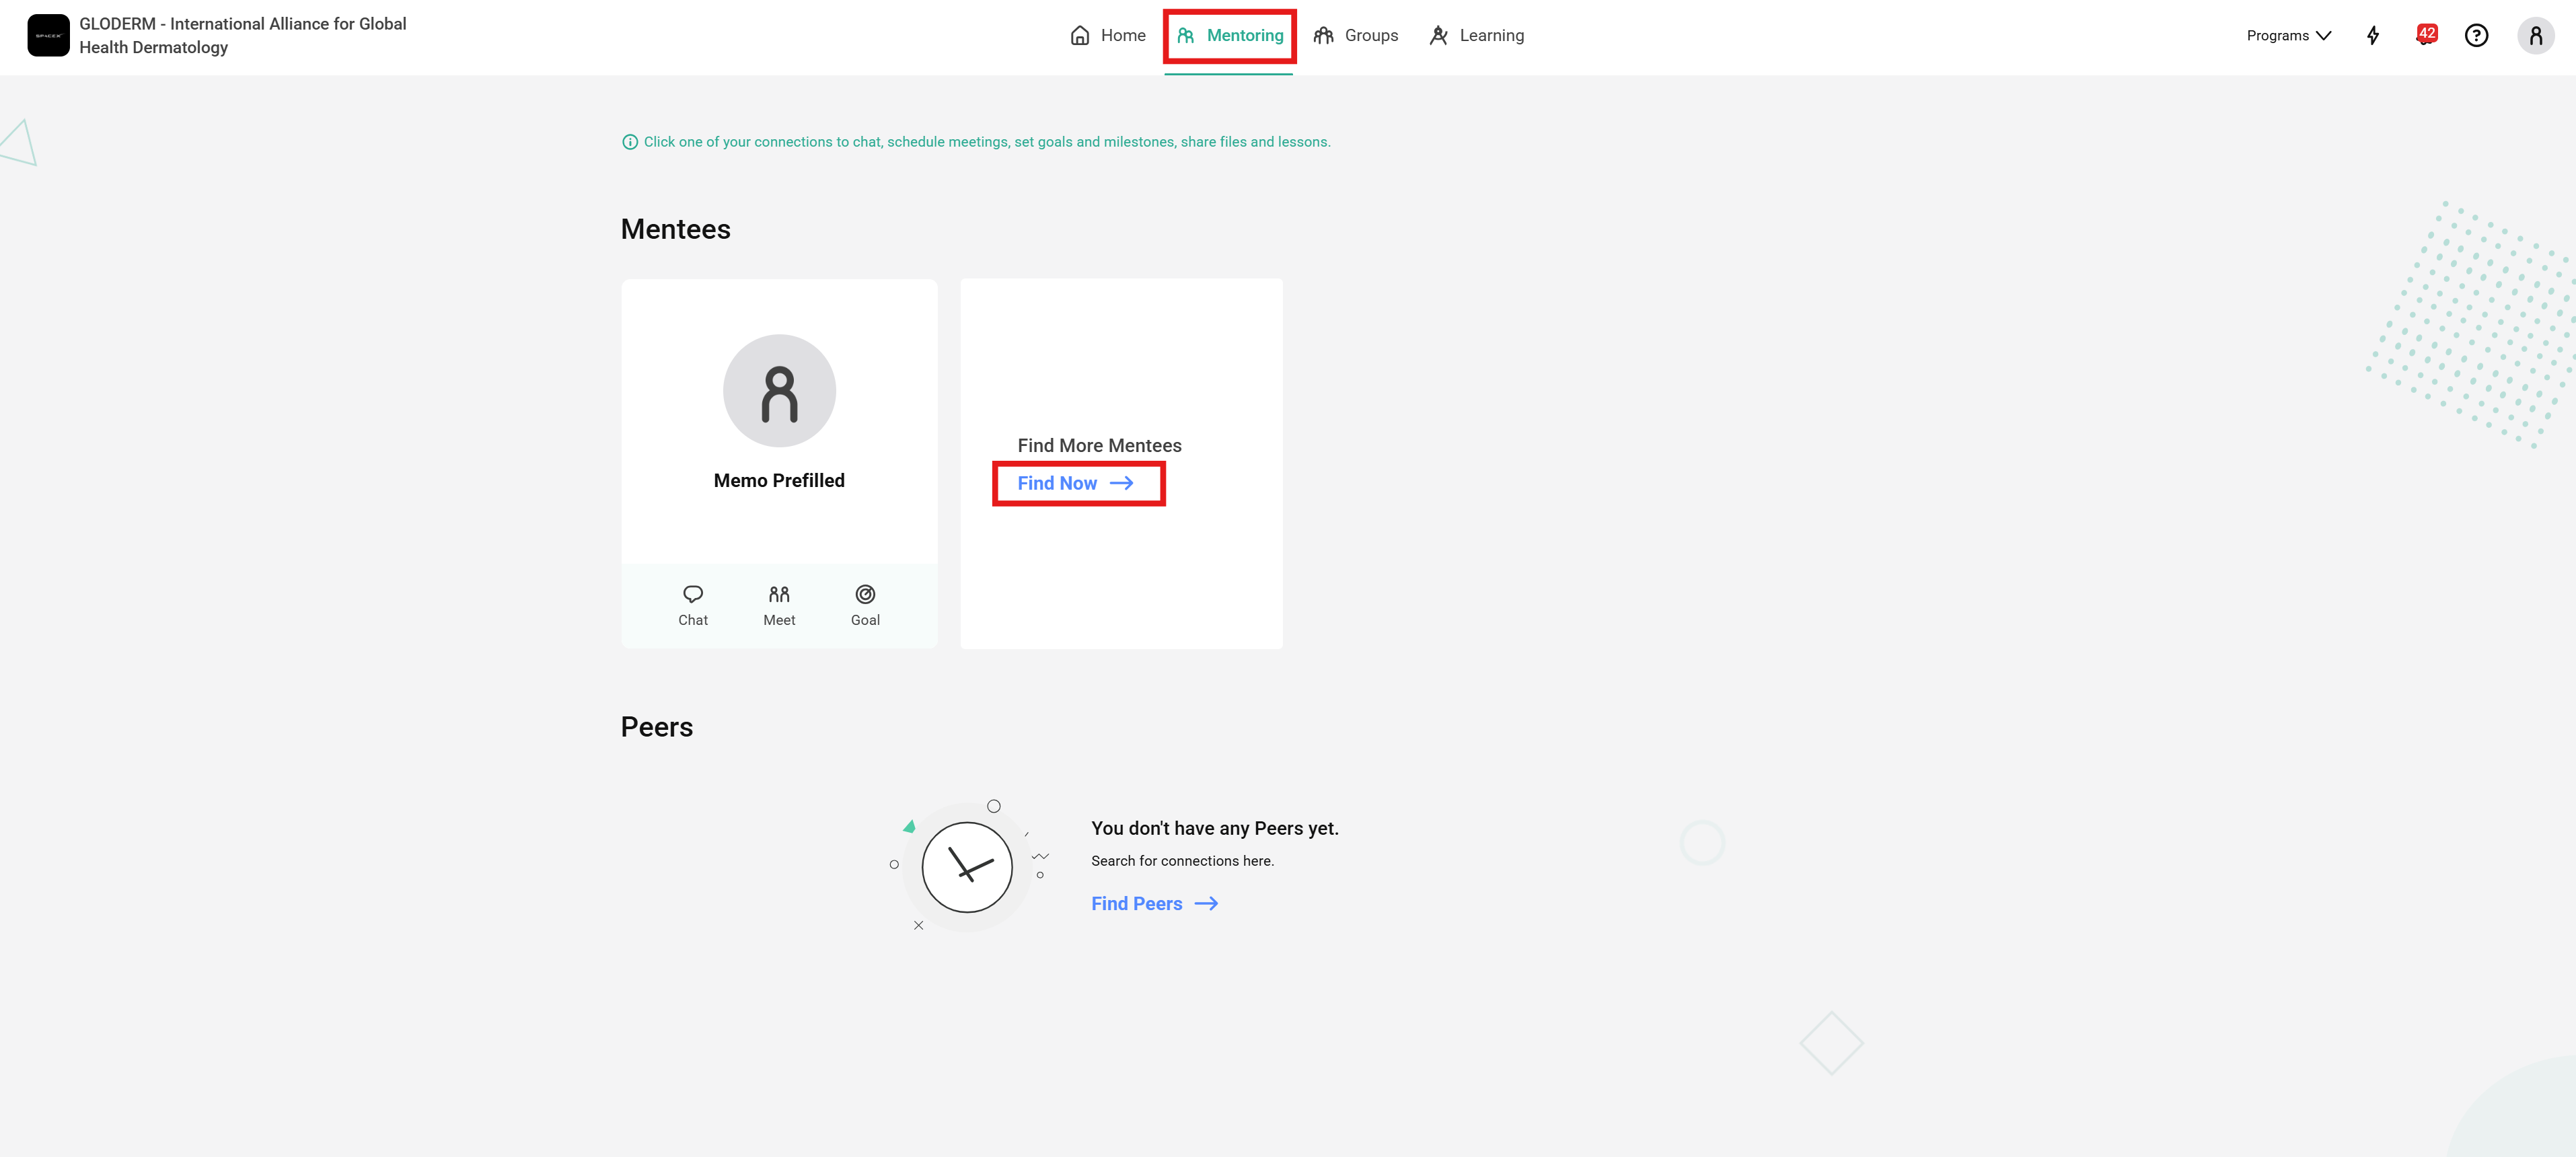Open the Home tab
Viewport: 2576px width, 1157px height.
[x=1108, y=36]
